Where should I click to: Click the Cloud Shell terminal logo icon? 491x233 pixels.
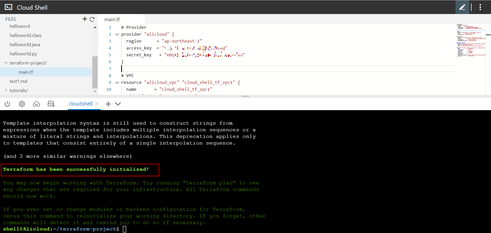click(x=8, y=7)
